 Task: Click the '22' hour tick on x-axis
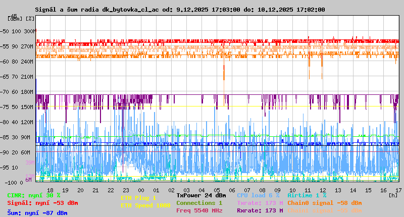111,190
